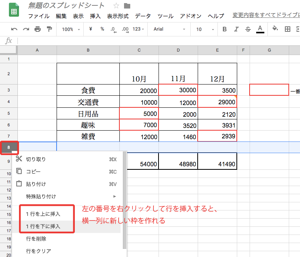Open the Arial font dropdown

[x=169, y=29]
